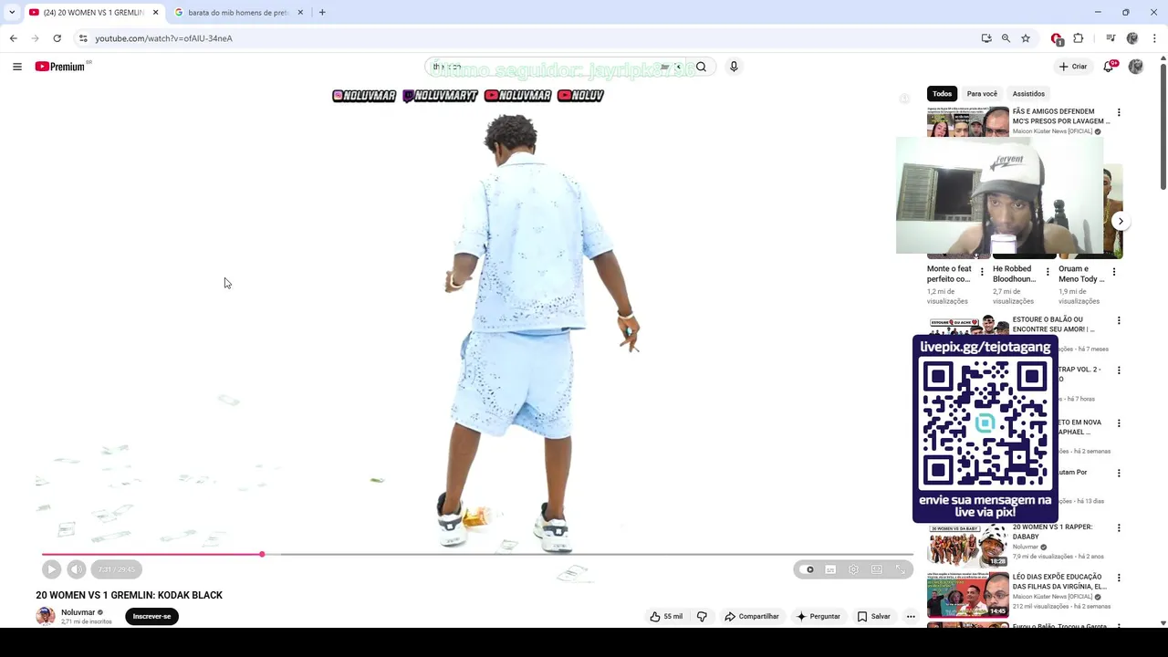Screen dimensions: 1168x657
Task: Open options for He Robbed Bloodhoun short
Action: tap(1048, 272)
